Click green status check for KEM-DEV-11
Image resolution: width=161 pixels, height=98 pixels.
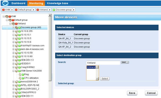point(19,96)
